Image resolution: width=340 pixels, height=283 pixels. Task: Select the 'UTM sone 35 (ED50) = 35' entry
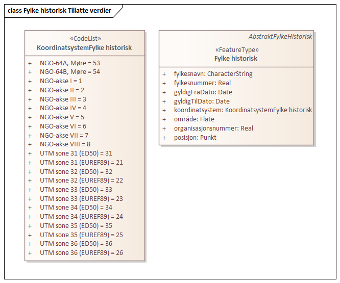76,226
